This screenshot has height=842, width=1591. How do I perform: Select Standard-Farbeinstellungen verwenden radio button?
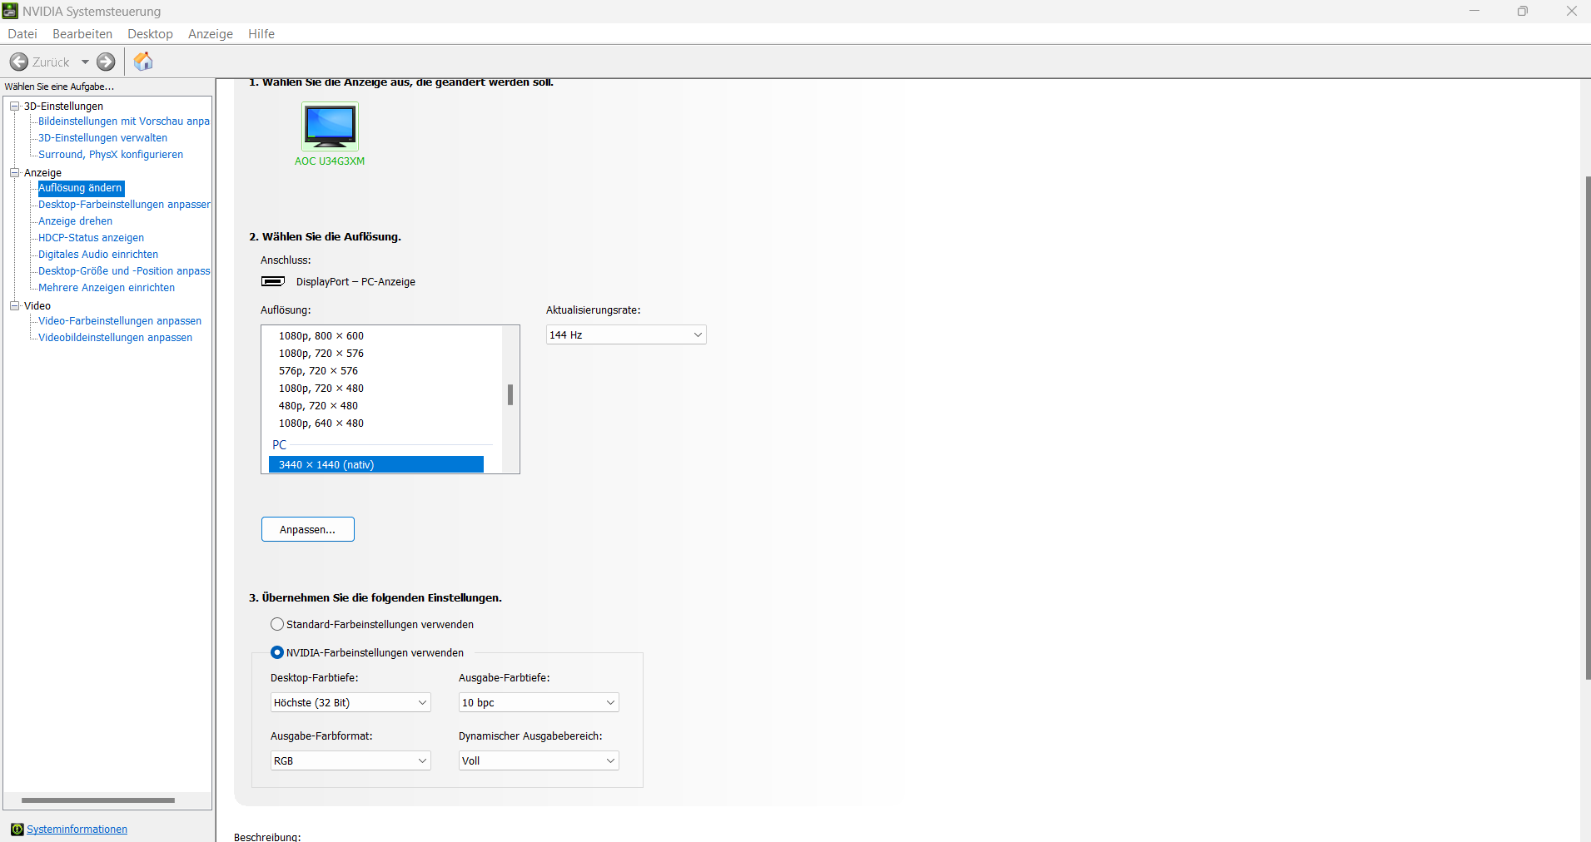point(277,624)
